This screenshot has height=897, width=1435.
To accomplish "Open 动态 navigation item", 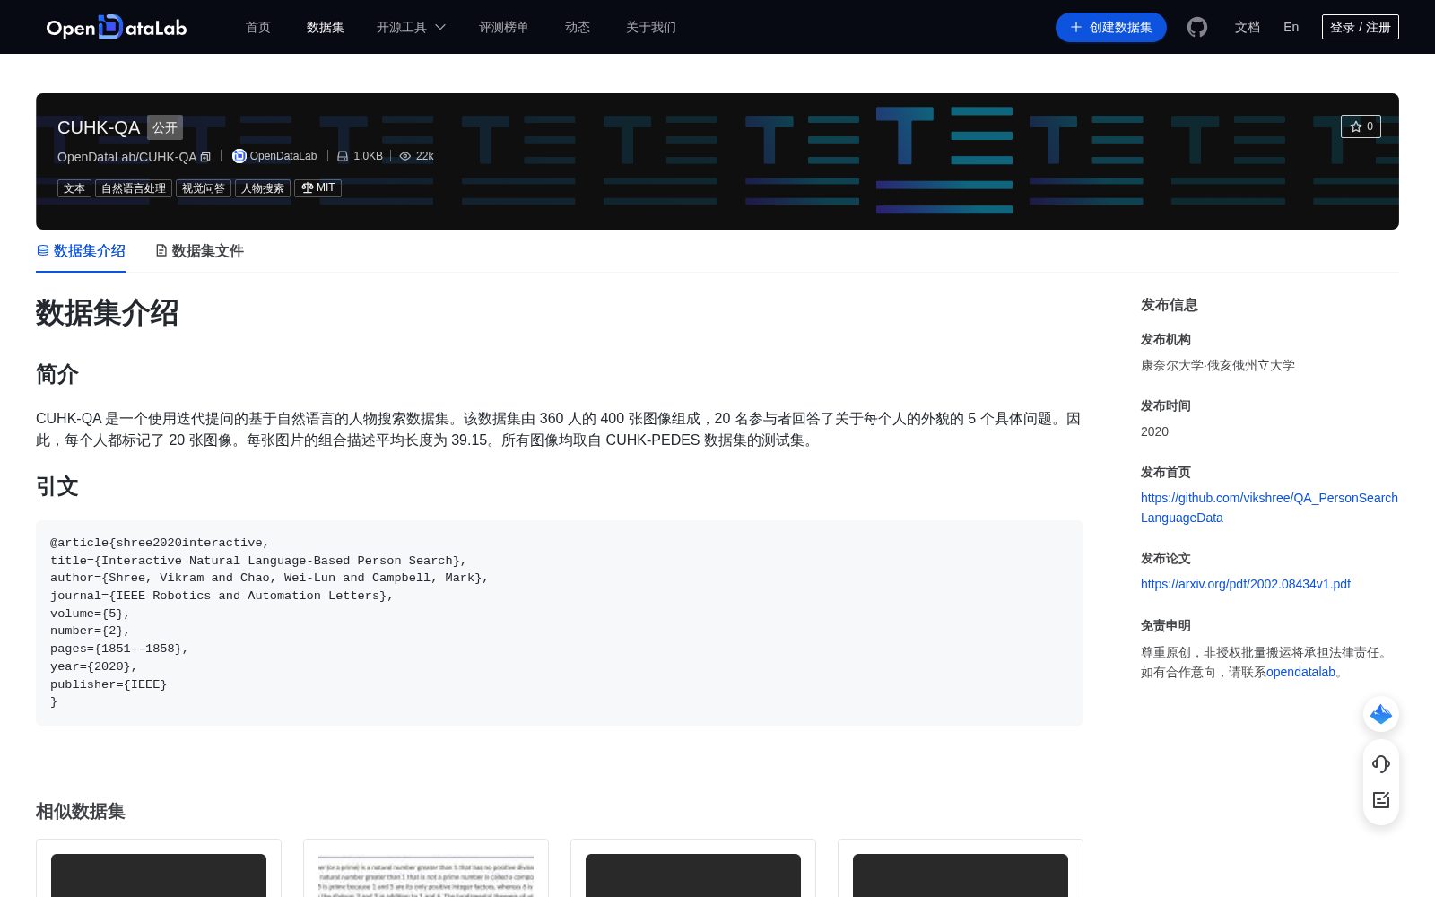I will 578,27.
